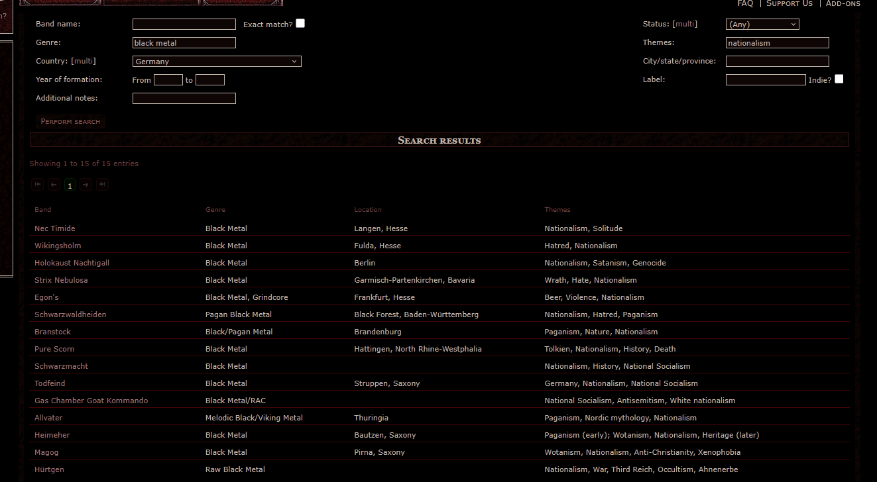The image size is (877, 482).
Task: Click the Themes field containing nationalism
Action: (777, 43)
